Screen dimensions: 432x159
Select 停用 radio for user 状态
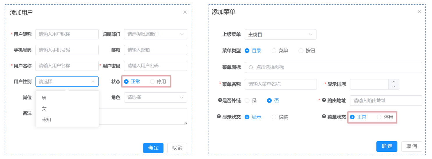pyautogui.click(x=152, y=82)
